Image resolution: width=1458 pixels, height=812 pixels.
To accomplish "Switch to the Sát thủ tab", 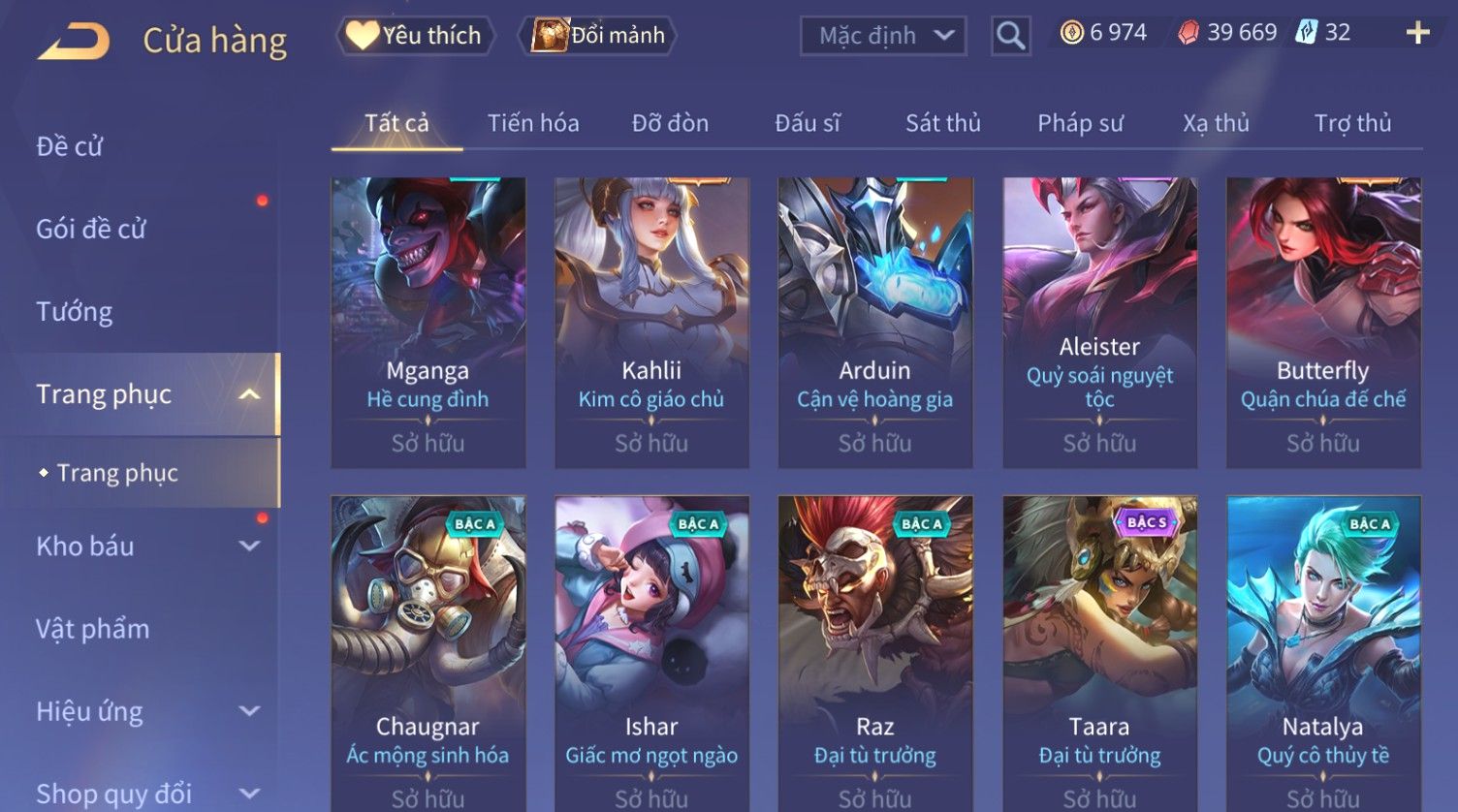I will 943,123.
